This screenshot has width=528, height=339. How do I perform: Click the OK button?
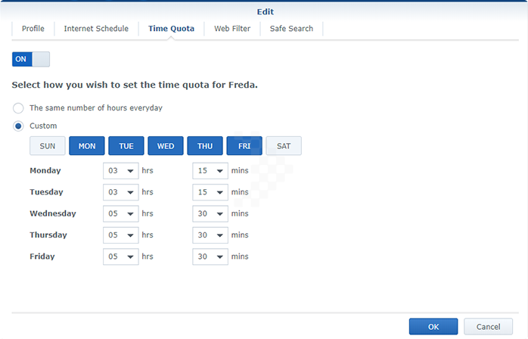[x=433, y=326]
